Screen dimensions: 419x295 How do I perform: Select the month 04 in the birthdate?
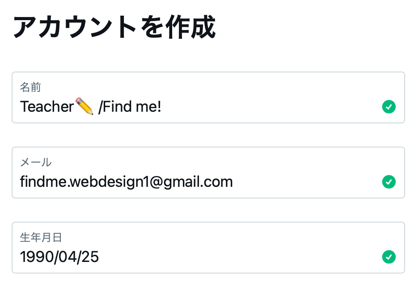click(68, 257)
